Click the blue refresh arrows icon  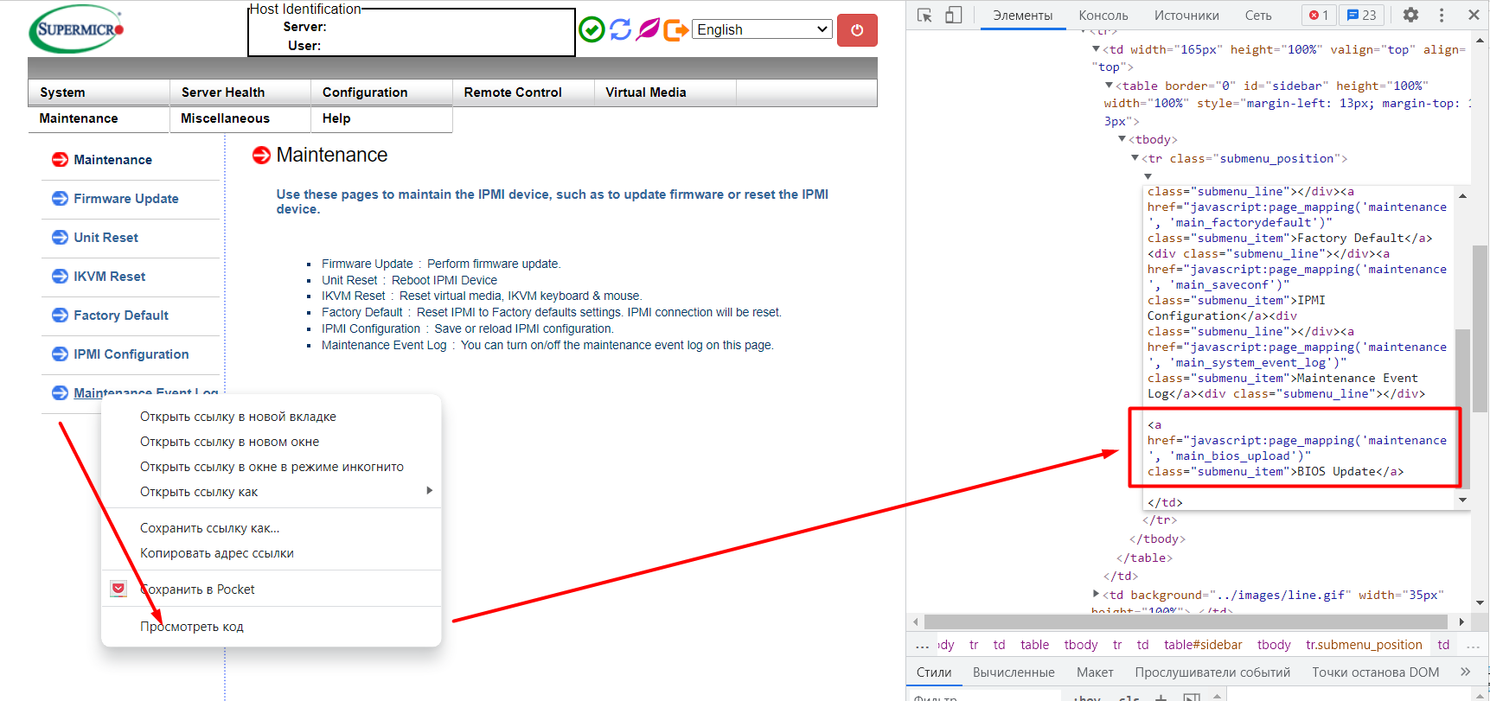[620, 29]
